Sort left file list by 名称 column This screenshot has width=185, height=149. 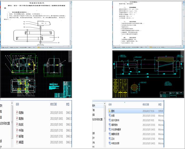click(x=18, y=104)
